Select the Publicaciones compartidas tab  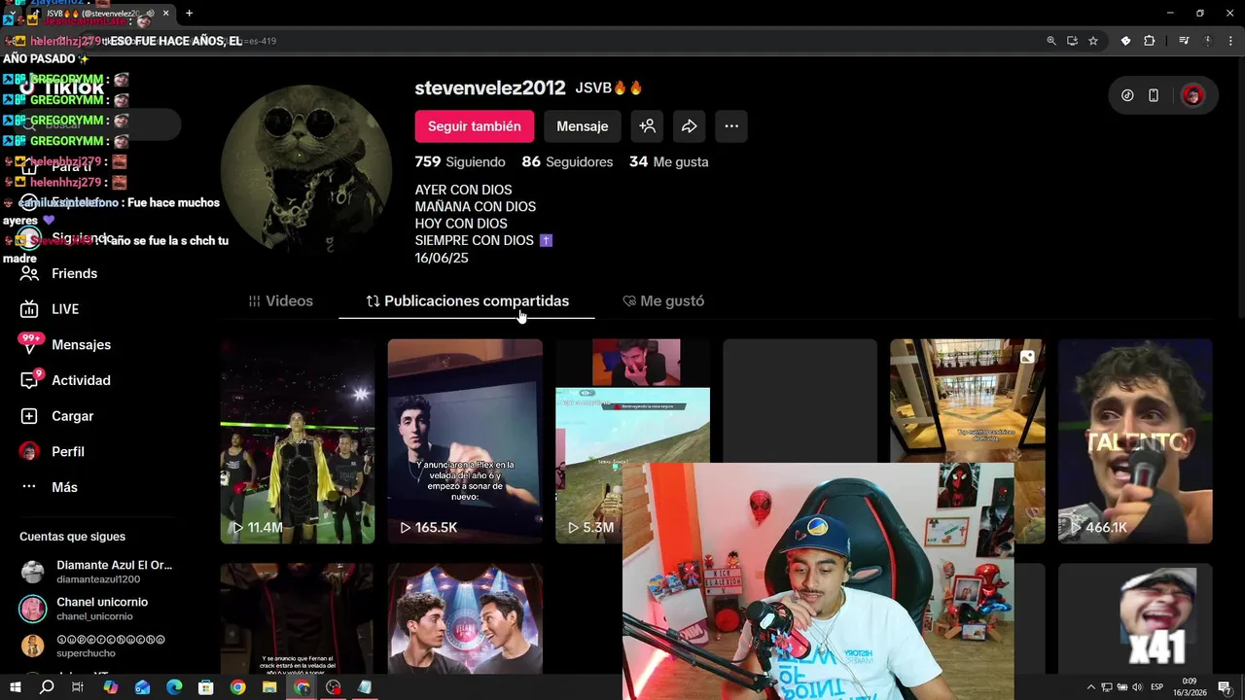(x=467, y=301)
